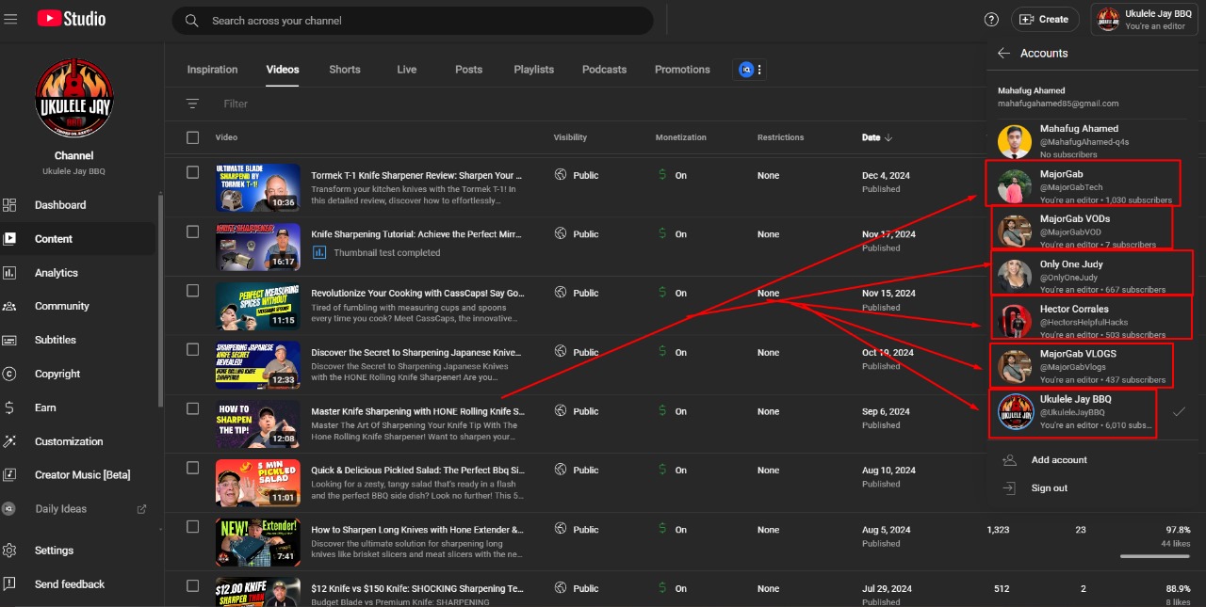
Task: Open the "Revolutionize Your Cooking with CassCaps" title
Action: tap(417, 294)
